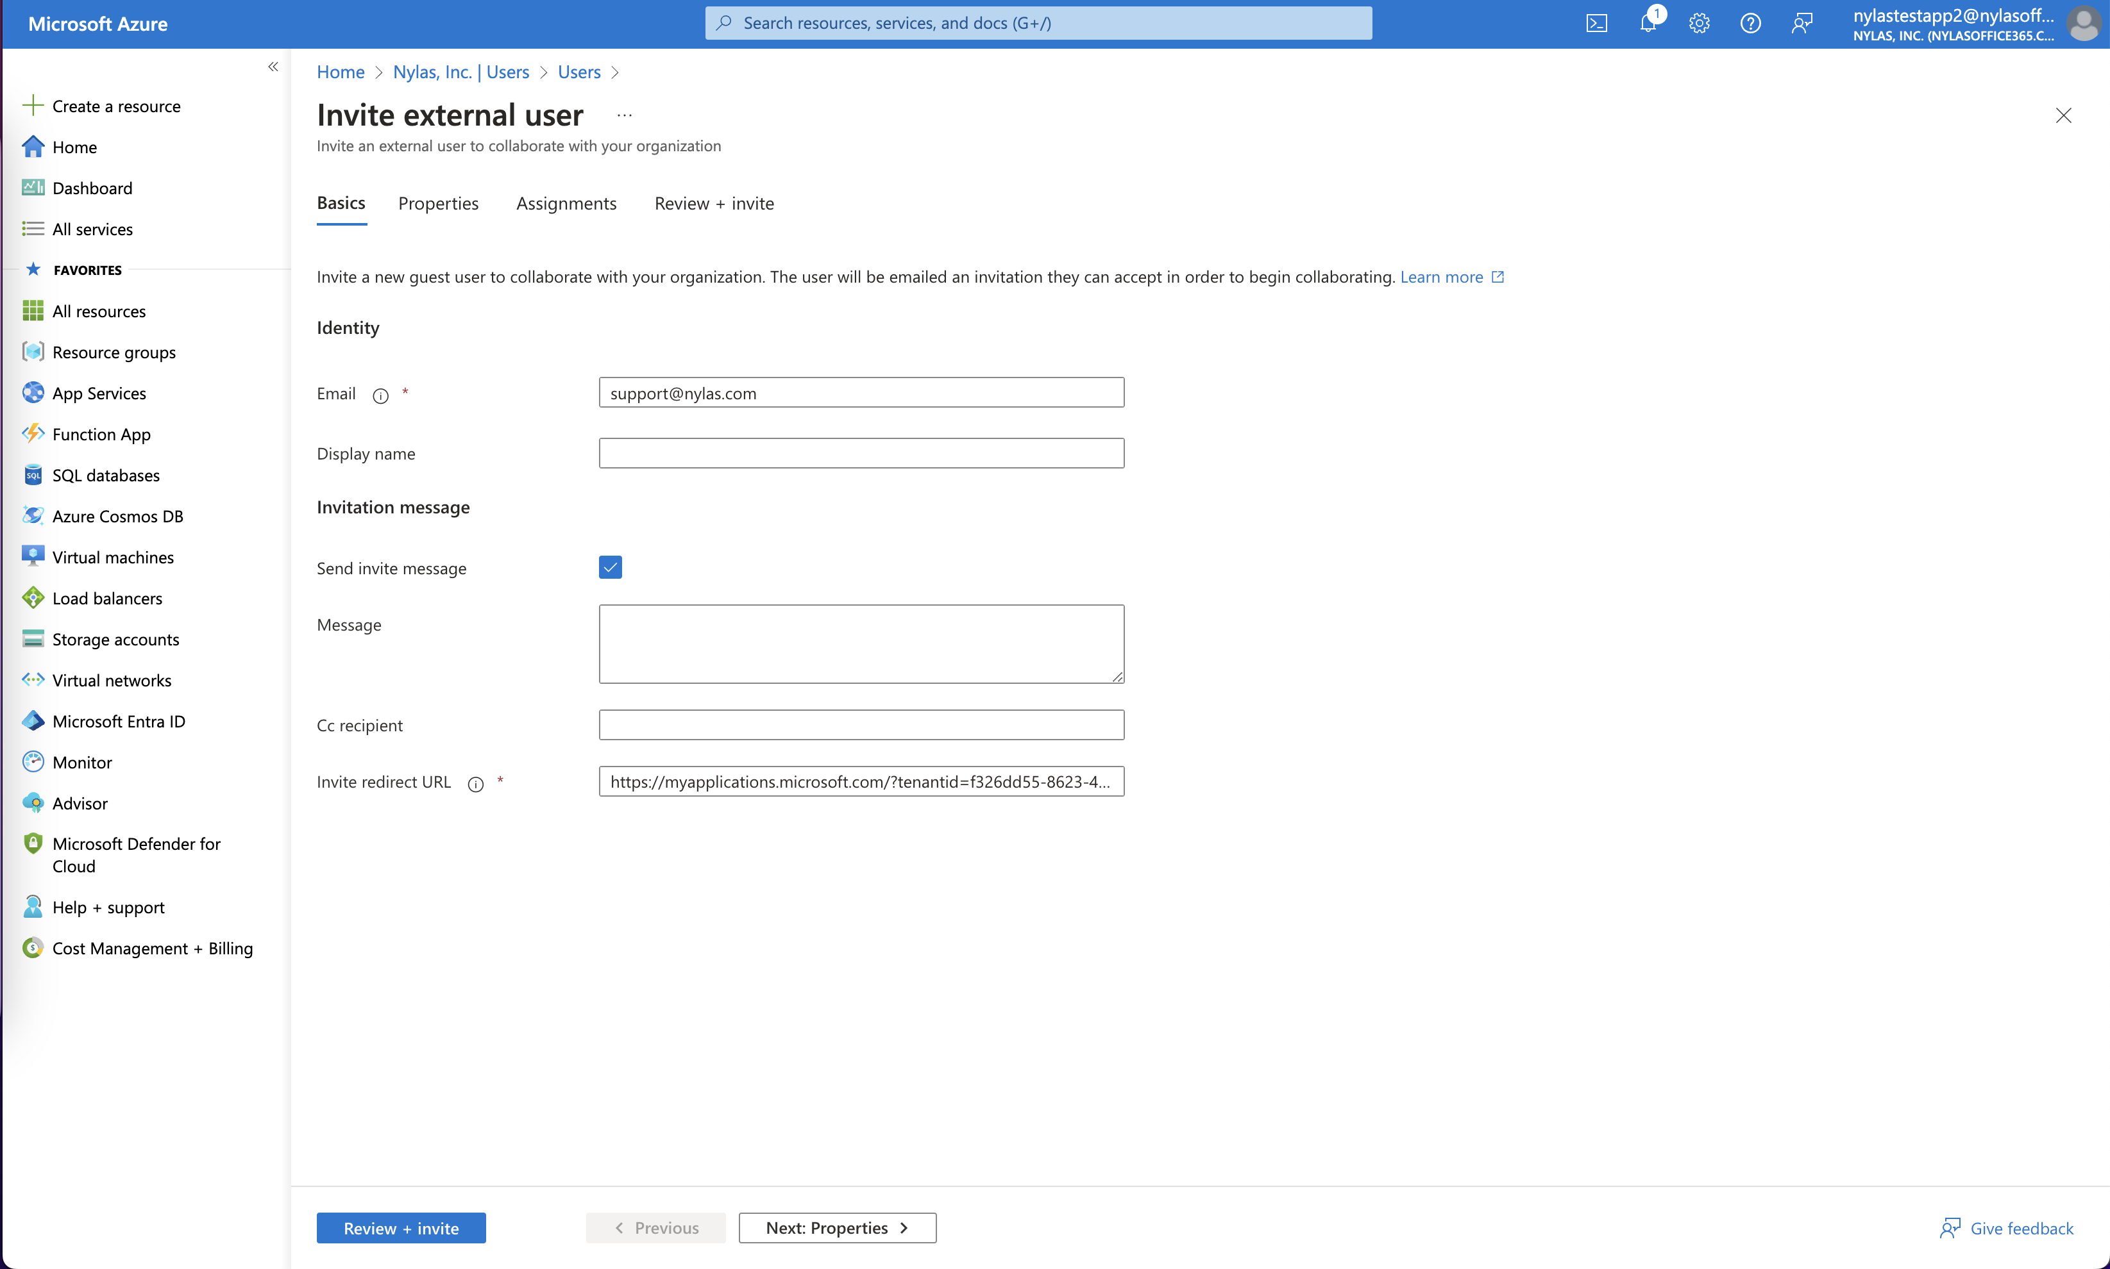Viewport: 2110px width, 1269px height.
Task: Open the portal Settings gear
Action: [1700, 23]
